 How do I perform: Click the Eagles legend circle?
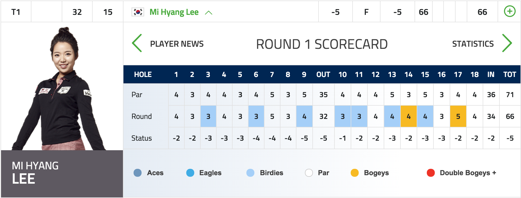(190, 173)
